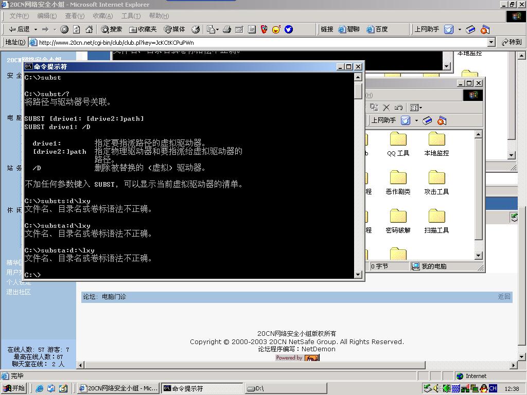The height and width of the screenshot is (395, 527).
Task: Click the address bar URL field
Action: (x=258, y=42)
